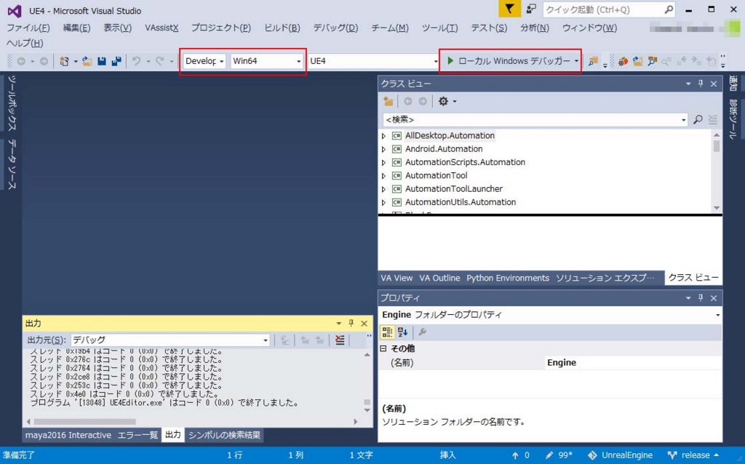Click the Property Pages wrench icon
745x464 pixels.
click(x=422, y=332)
